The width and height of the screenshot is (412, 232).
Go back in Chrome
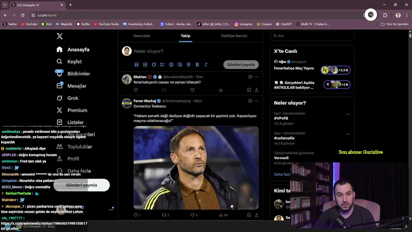5,15
